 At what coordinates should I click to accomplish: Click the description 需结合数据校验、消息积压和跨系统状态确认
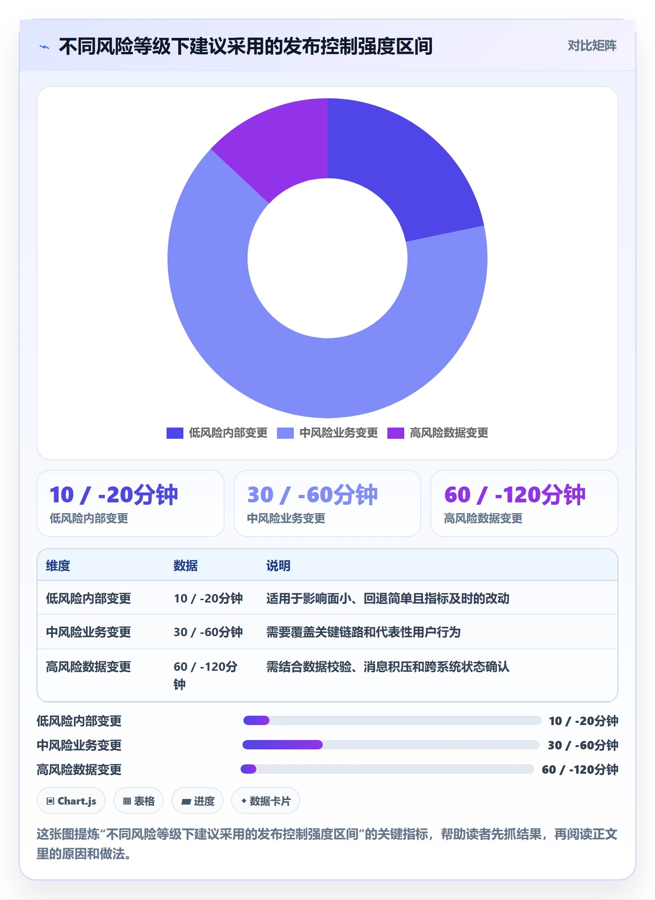388,667
